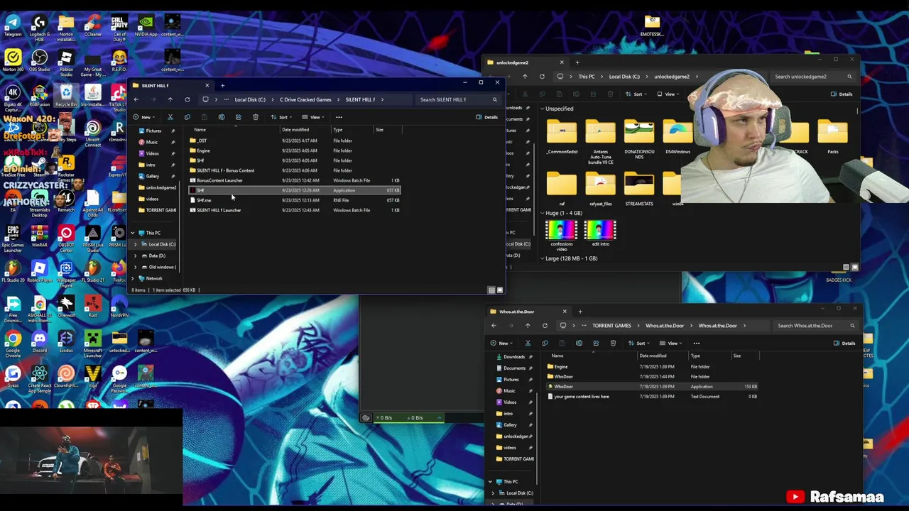Click Copy icon in SILENT HILL f window
The width and height of the screenshot is (909, 511).
pyautogui.click(x=187, y=117)
